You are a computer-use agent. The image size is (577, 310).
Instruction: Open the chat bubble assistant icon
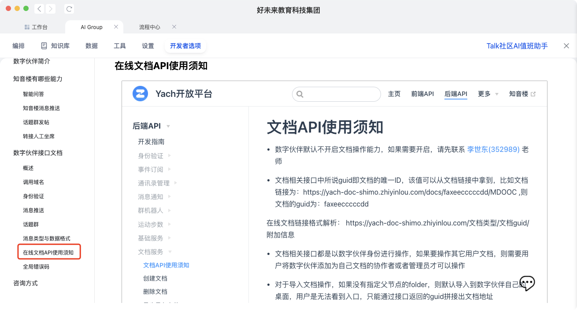527,283
